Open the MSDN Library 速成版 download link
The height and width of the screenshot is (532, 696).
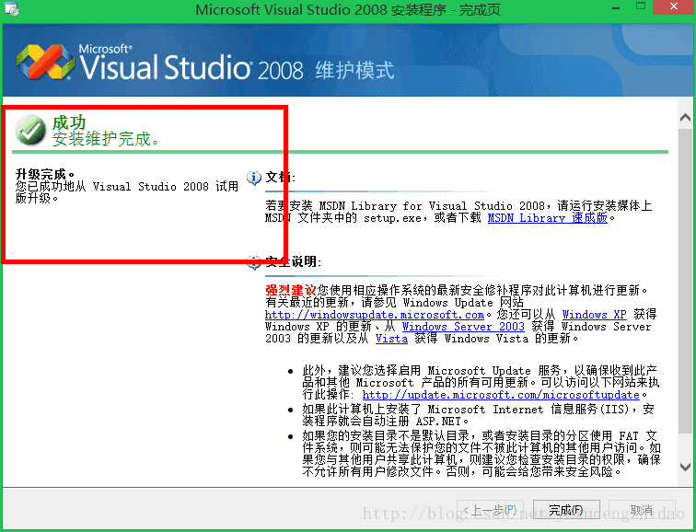(x=547, y=218)
